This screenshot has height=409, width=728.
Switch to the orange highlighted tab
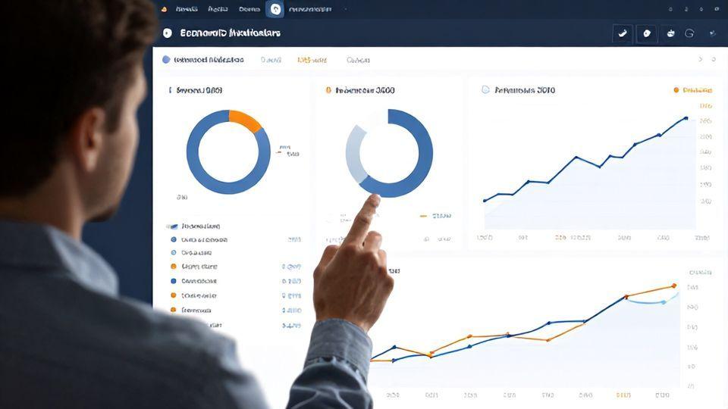pos(312,59)
